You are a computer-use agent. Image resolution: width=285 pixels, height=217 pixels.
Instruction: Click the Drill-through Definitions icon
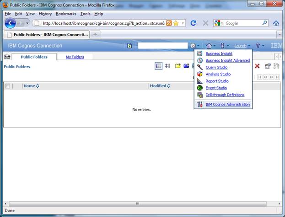click(x=200, y=95)
